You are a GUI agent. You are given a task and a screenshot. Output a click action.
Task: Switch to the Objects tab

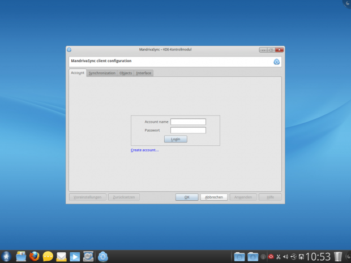click(x=126, y=73)
